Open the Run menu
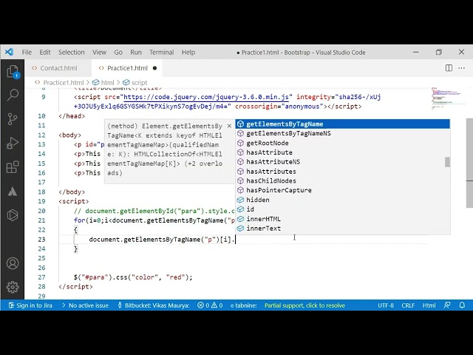The height and width of the screenshot is (355, 473). (x=136, y=53)
